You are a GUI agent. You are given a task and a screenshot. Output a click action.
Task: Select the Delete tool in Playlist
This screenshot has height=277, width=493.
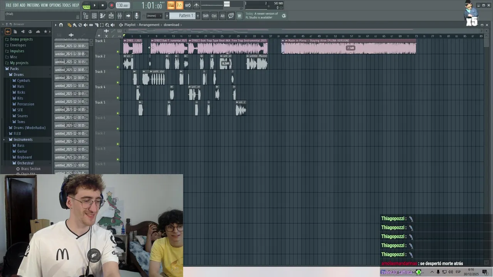pyautogui.click(x=80, y=25)
